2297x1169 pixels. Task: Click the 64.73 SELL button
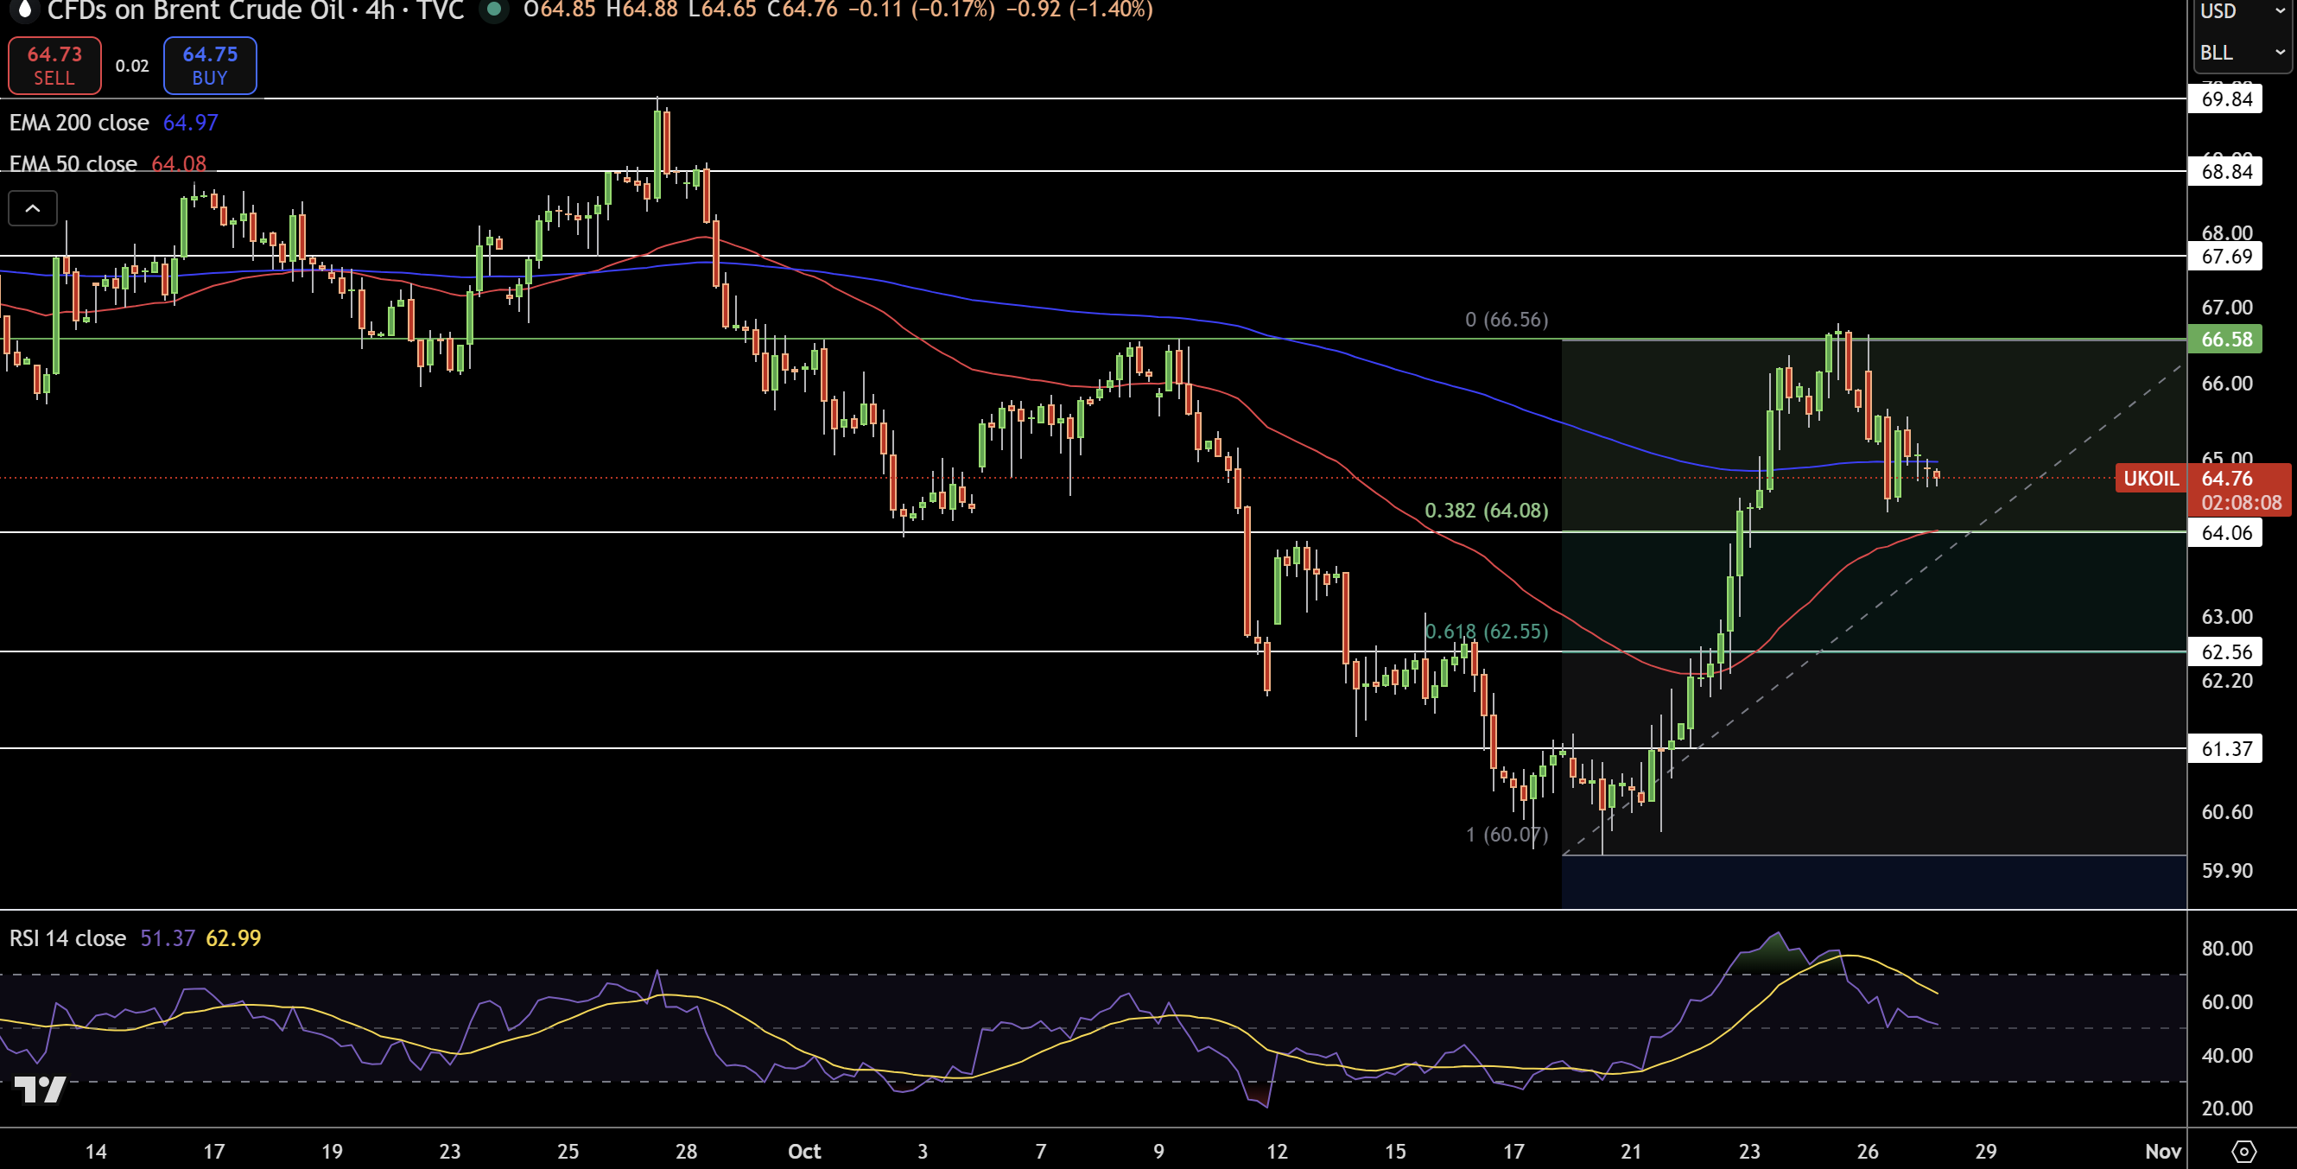[54, 64]
